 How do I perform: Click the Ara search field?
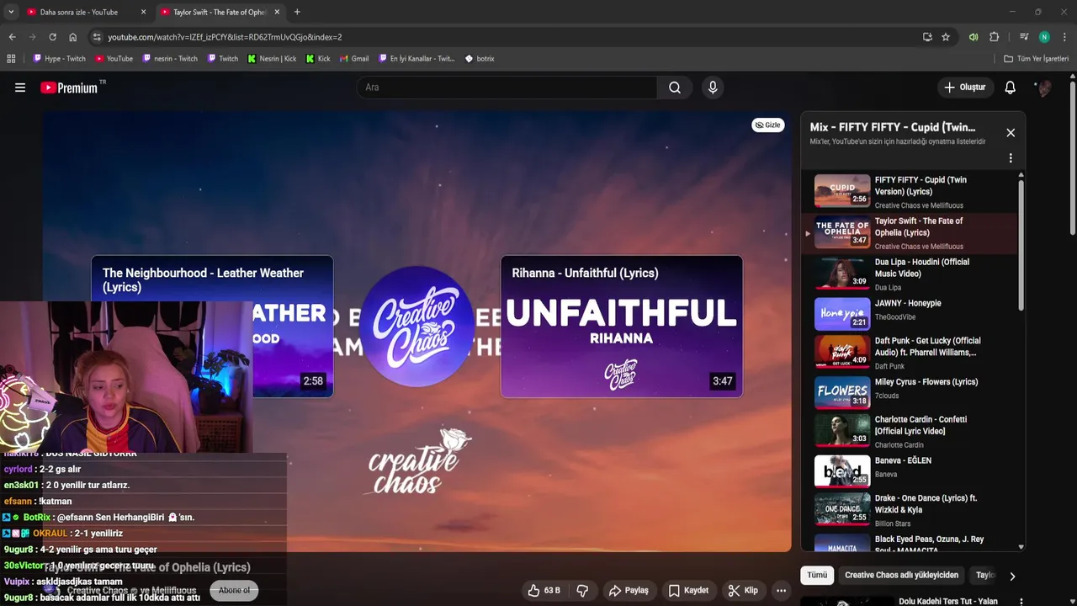tap(507, 88)
